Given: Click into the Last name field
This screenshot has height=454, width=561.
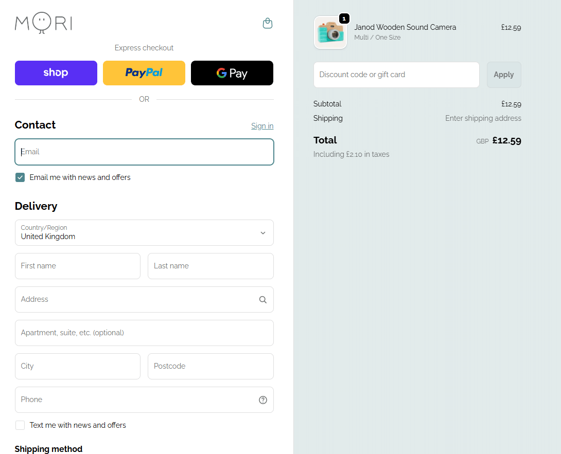Looking at the screenshot, I should click(211, 266).
